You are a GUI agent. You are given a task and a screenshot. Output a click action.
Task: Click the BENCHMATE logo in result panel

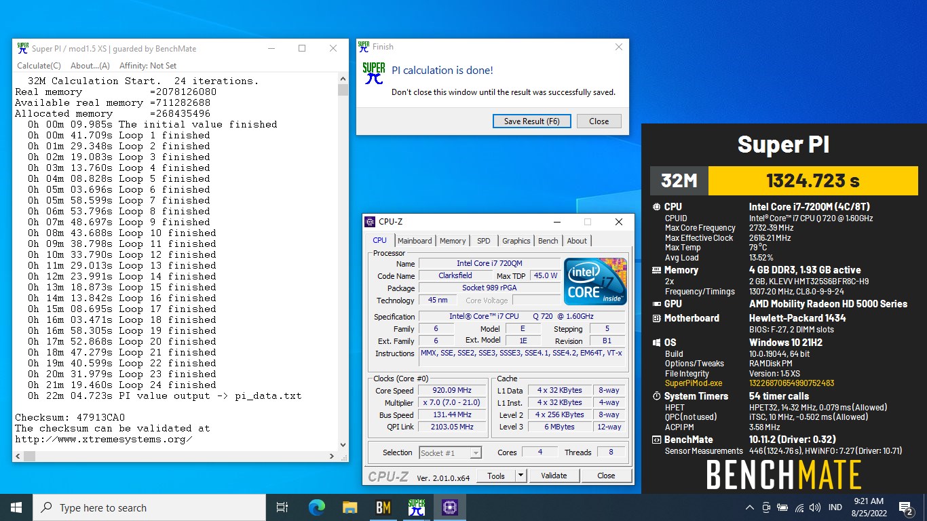click(x=784, y=475)
